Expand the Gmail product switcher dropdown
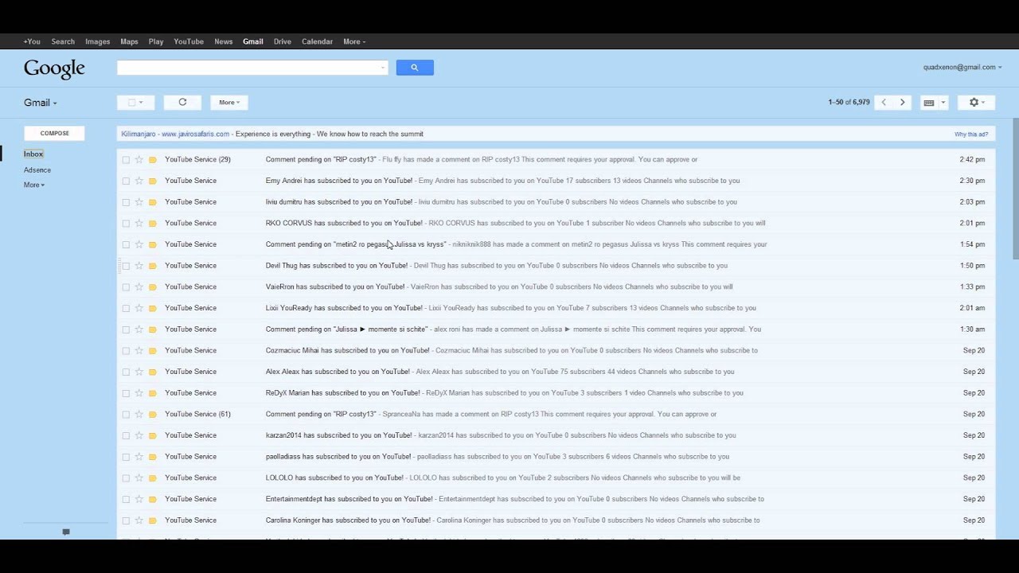This screenshot has width=1019, height=573. 41,103
